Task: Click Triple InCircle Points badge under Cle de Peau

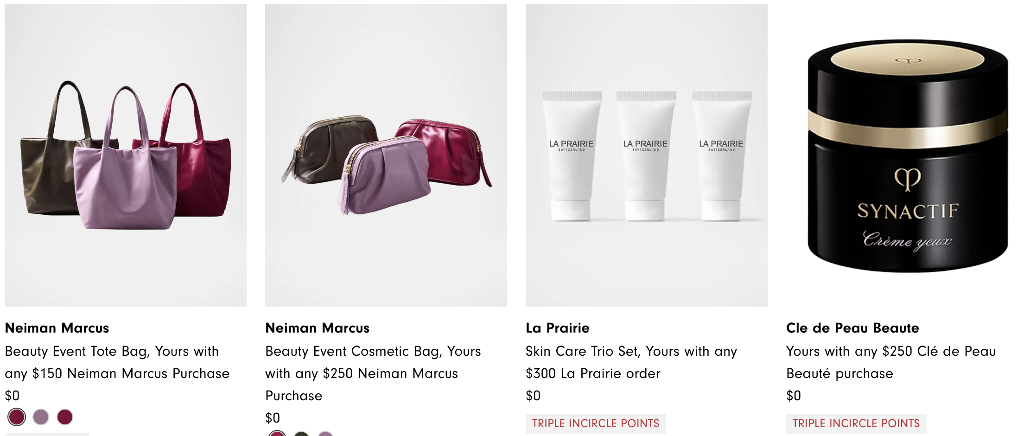Action: tap(856, 423)
